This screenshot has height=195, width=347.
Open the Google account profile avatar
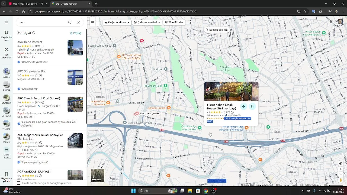click(340, 22)
